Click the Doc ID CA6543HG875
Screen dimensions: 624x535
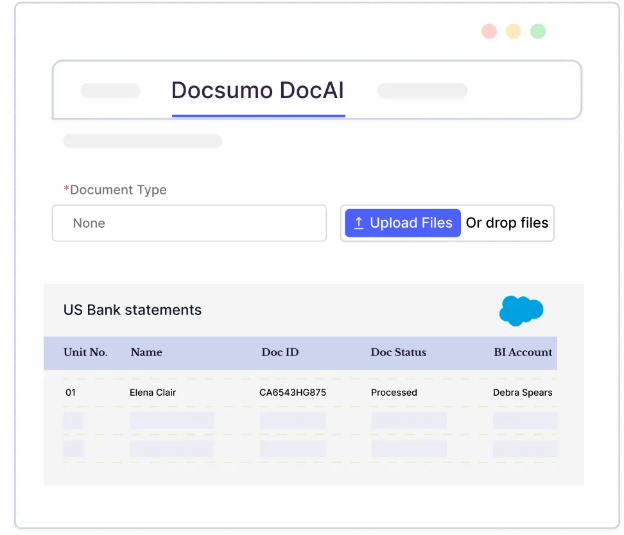point(293,393)
